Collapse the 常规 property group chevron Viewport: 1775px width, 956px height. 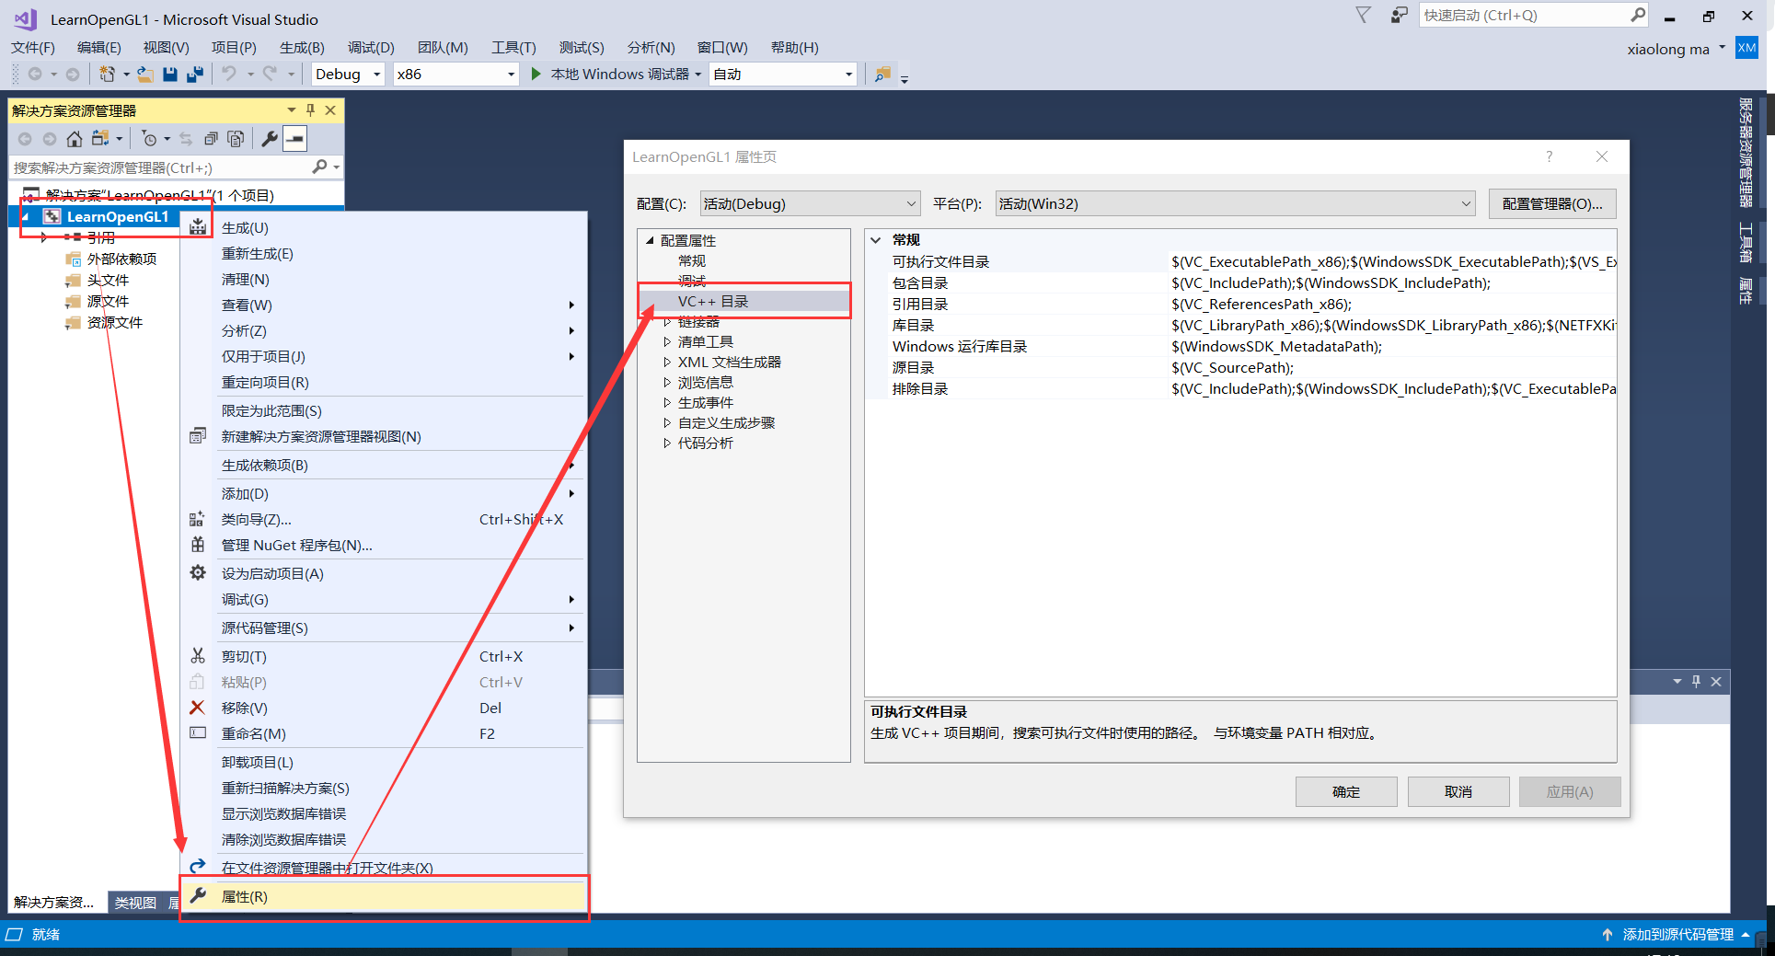pos(876,239)
